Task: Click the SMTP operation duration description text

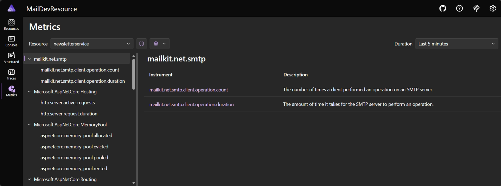Action: [358, 104]
